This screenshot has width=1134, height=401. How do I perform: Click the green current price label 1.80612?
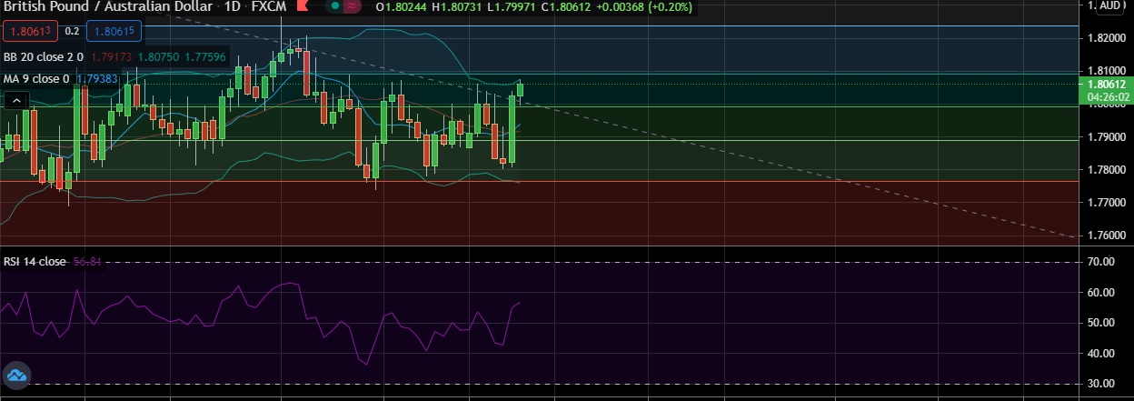[x=1106, y=84]
